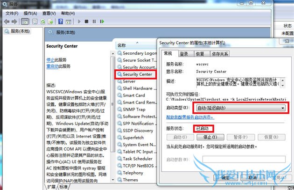Click the Pause Service toolbar icon
Image resolution: width=294 pixels, height=190 pixels.
pyautogui.click(x=94, y=22)
